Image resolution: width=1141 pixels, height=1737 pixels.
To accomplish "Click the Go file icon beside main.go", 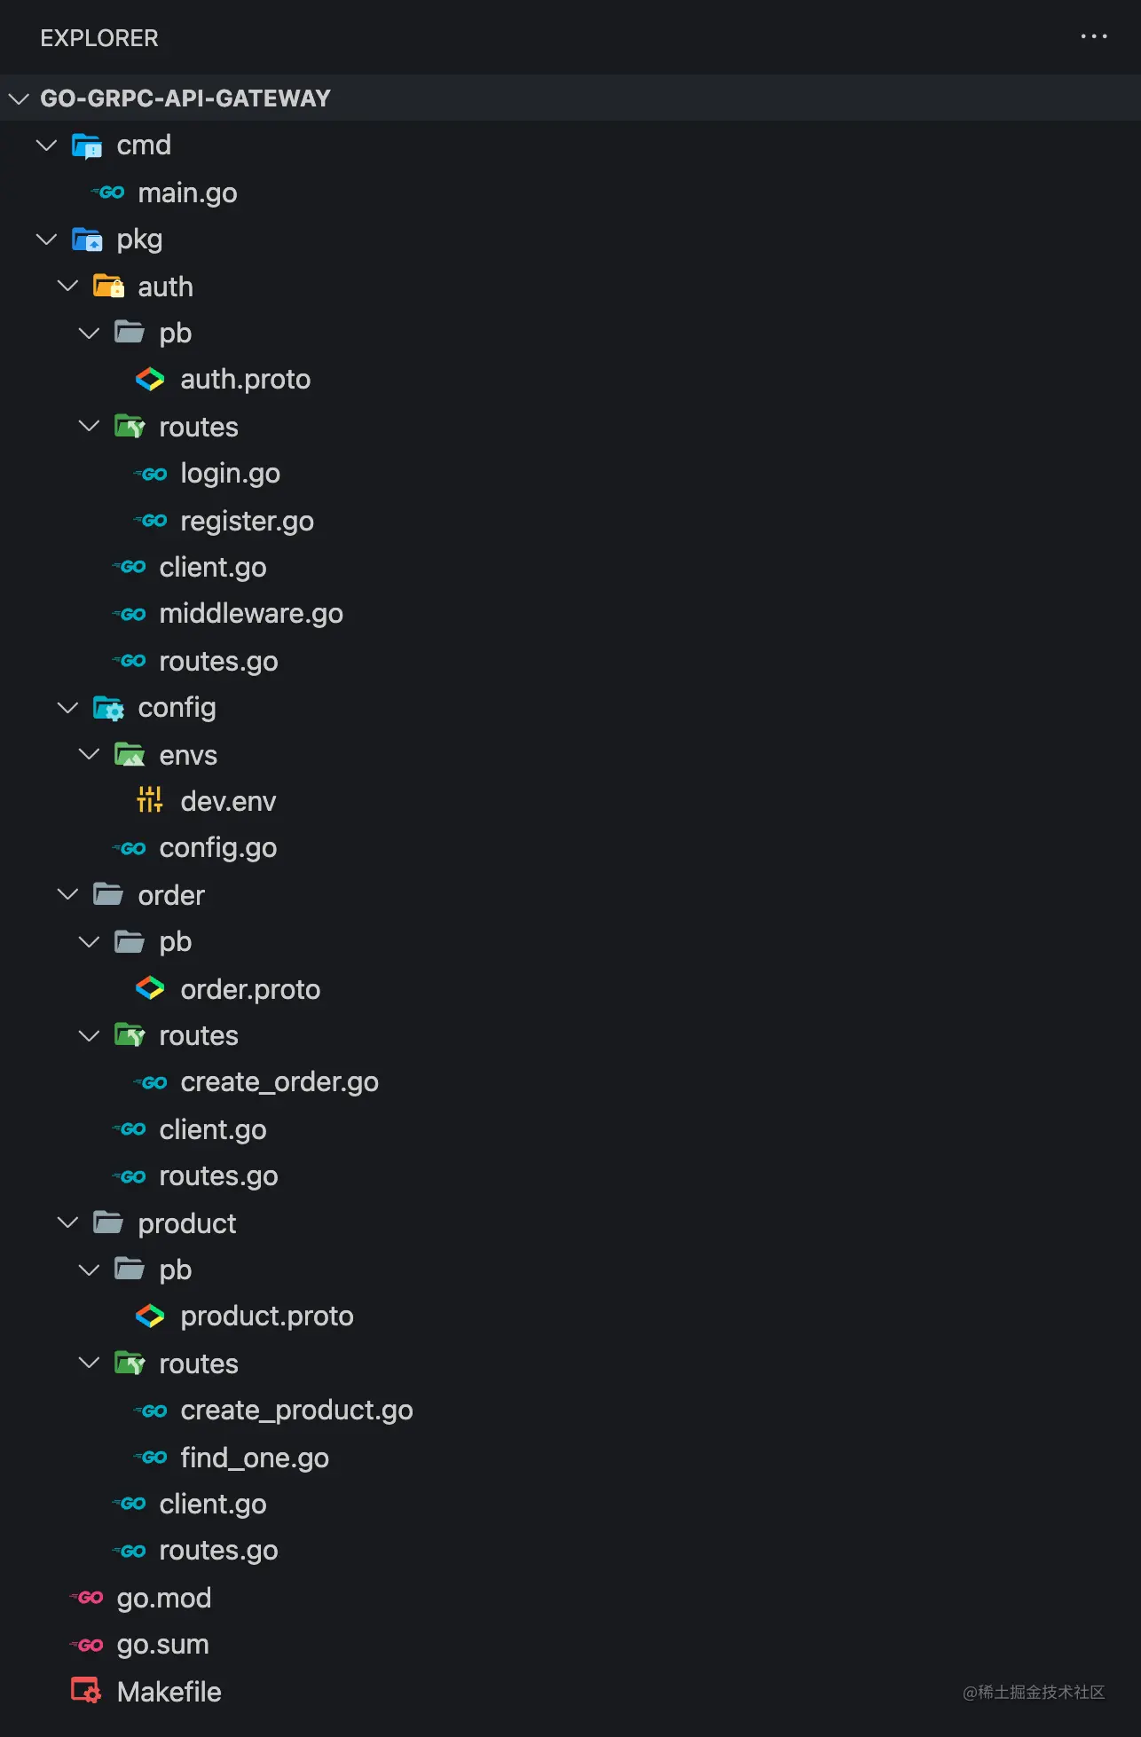I will [x=108, y=192].
